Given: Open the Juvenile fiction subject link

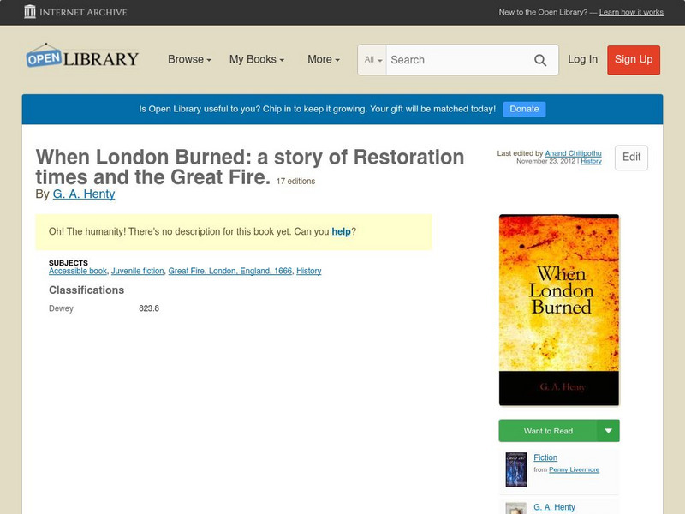Looking at the screenshot, I should pos(137,271).
